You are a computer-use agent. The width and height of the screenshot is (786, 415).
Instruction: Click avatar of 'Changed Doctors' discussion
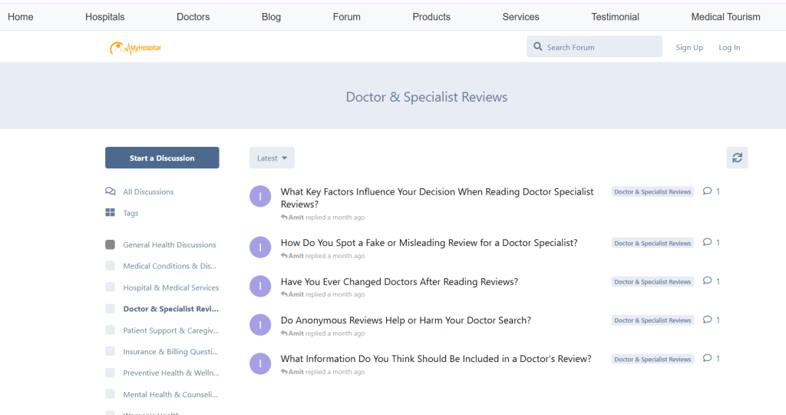(x=260, y=286)
